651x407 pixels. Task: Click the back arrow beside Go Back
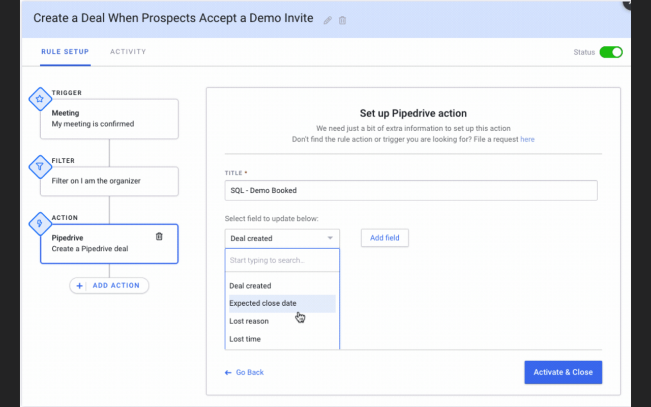[x=228, y=372]
